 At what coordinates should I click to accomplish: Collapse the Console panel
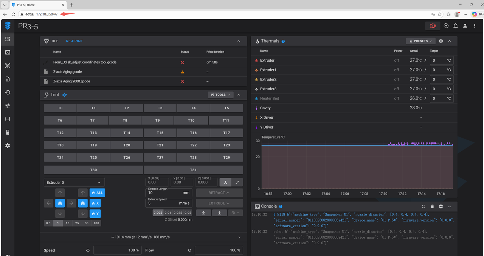tap(450, 206)
